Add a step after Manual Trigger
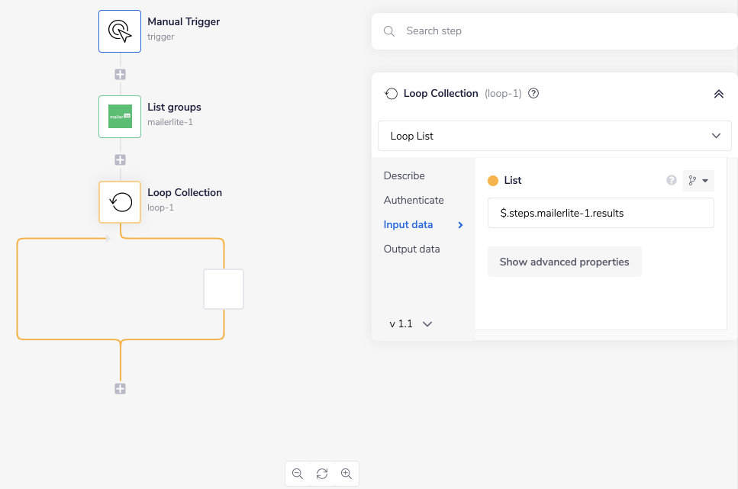The width and height of the screenshot is (738, 489). [120, 74]
